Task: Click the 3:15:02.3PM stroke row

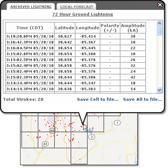Action: pos(76,77)
